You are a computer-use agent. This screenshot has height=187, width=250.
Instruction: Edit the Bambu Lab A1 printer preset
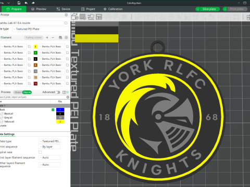(66, 23)
